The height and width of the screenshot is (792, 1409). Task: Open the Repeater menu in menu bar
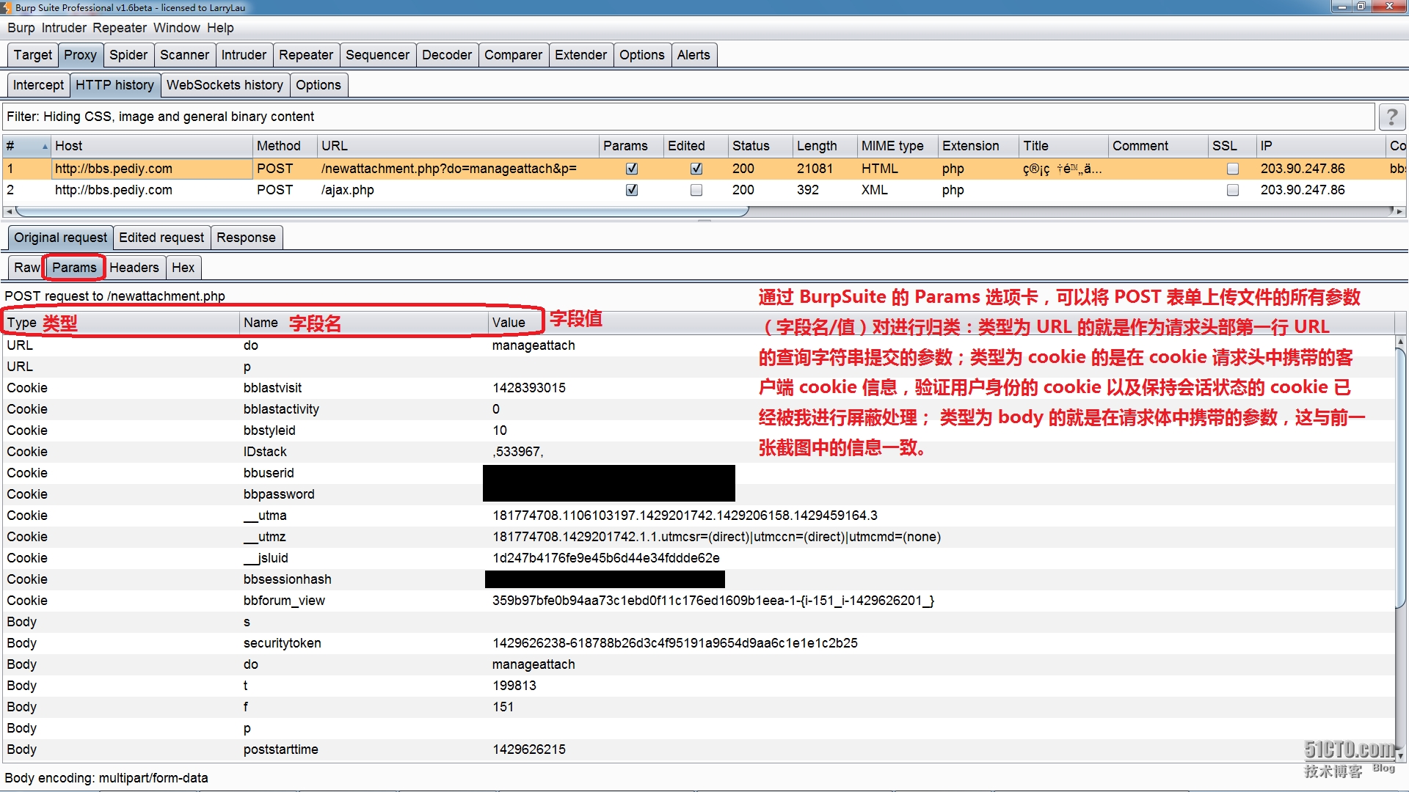(120, 28)
